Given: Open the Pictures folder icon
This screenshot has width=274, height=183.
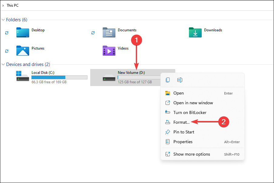Looking at the screenshot, I should click(x=23, y=51).
